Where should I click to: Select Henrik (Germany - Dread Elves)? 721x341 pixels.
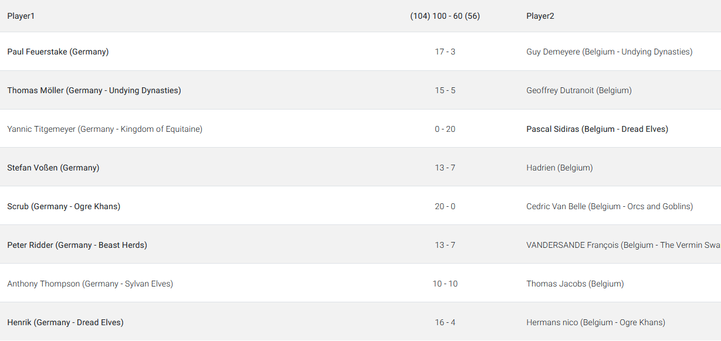point(65,322)
